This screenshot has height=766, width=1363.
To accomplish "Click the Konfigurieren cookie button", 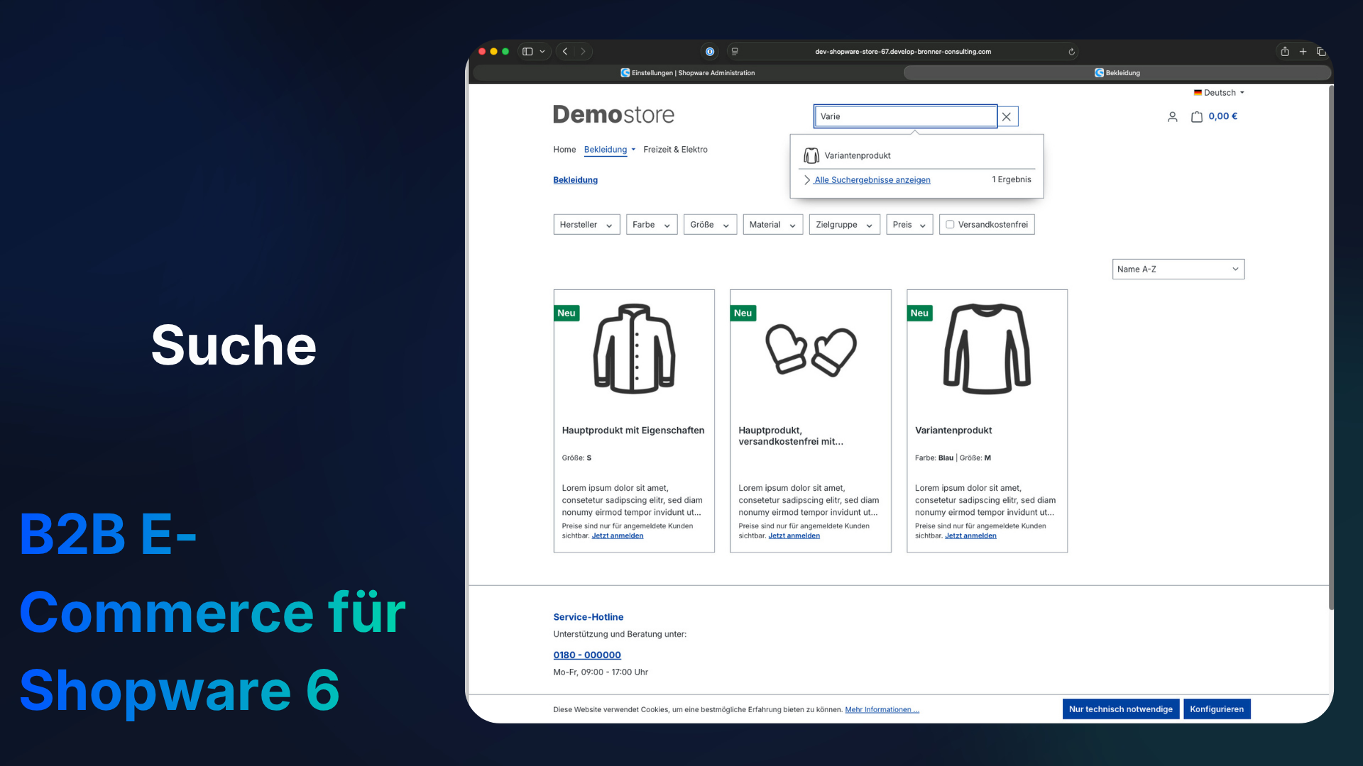I will pyautogui.click(x=1217, y=709).
